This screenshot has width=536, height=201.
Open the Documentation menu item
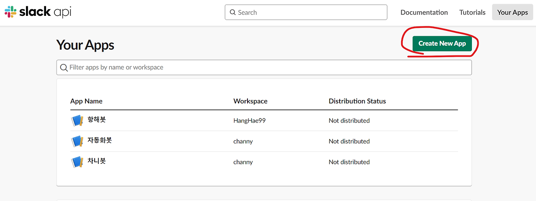[424, 13]
